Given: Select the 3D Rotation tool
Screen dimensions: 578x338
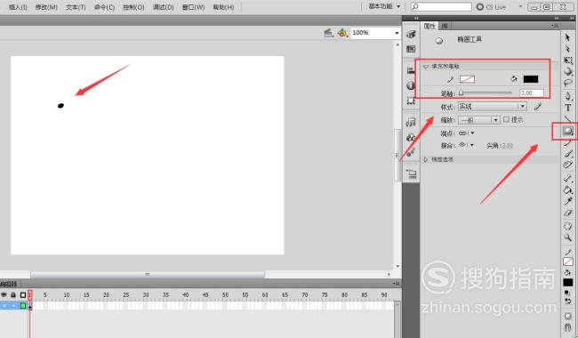Looking at the screenshot, I should click(x=568, y=71).
